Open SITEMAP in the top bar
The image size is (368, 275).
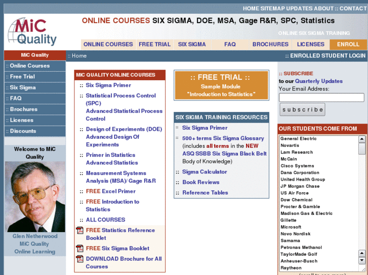[x=273, y=9]
